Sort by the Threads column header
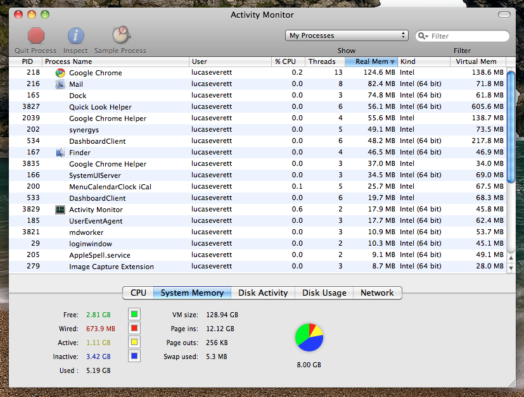This screenshot has height=397, width=524. [325, 61]
